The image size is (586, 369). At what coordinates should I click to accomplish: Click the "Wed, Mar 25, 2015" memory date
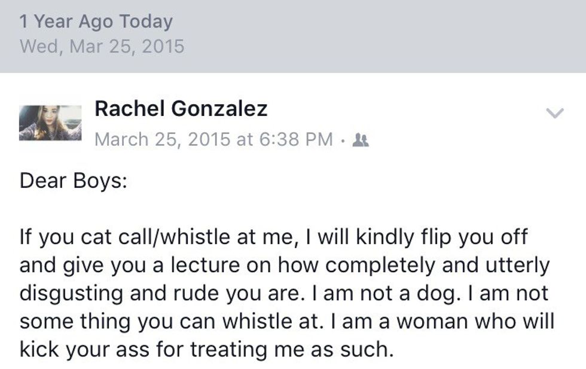tap(102, 46)
